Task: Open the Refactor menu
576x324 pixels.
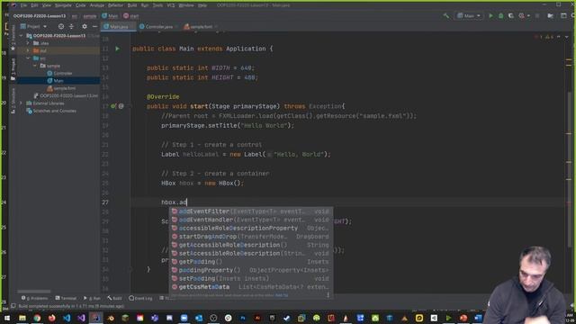Action: (x=116, y=5)
